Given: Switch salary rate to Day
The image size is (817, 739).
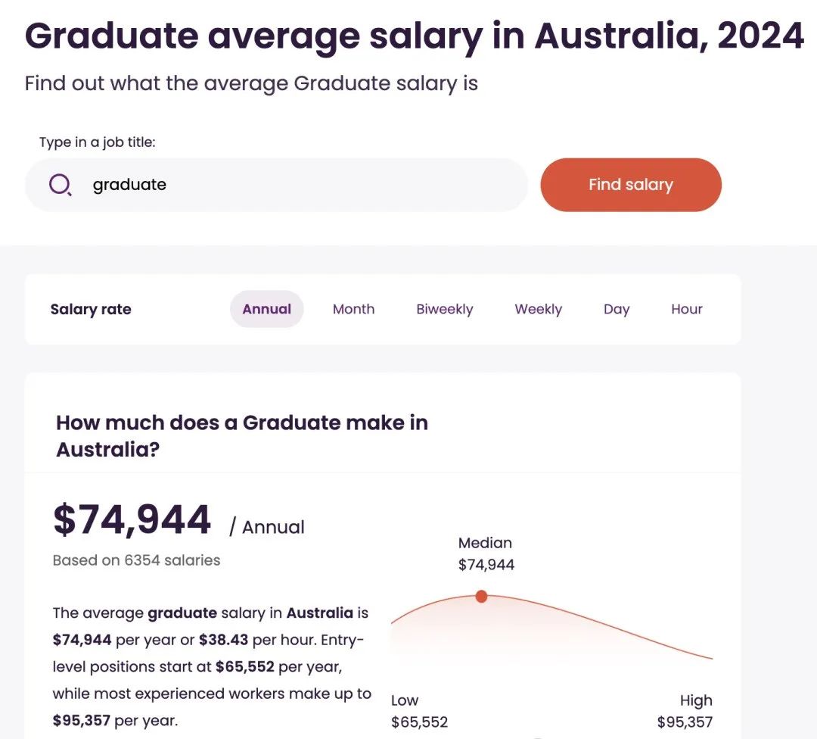Looking at the screenshot, I should click(x=617, y=309).
